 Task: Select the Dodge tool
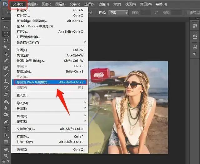click(x=6, y=115)
